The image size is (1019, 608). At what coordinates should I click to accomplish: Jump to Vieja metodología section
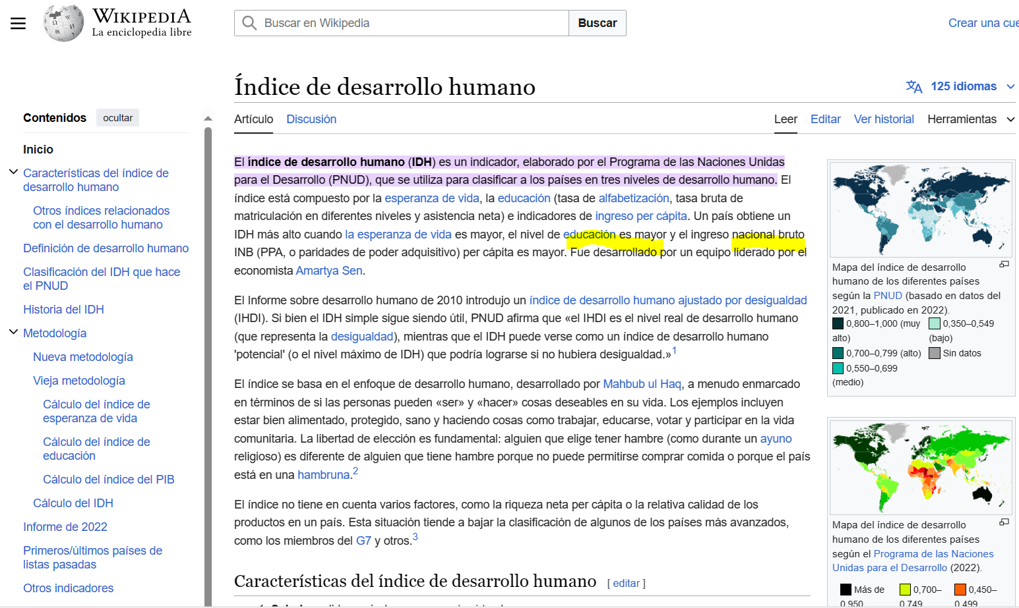(x=79, y=381)
